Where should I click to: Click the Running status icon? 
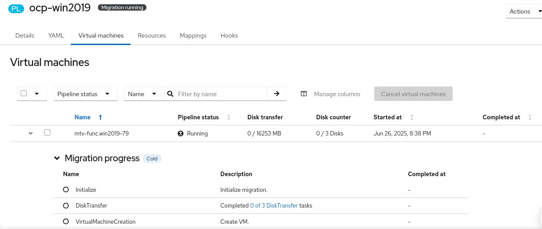[180, 133]
